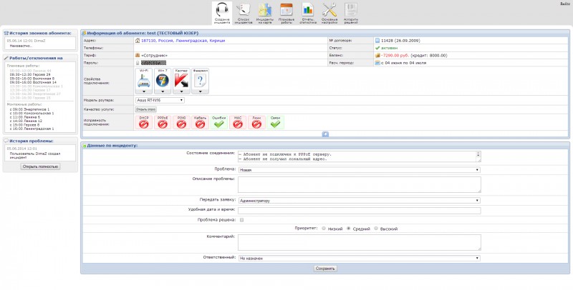Open the router model Asus RT-N16 dropdown
The height and width of the screenshot is (290, 573).
pyautogui.click(x=160, y=100)
